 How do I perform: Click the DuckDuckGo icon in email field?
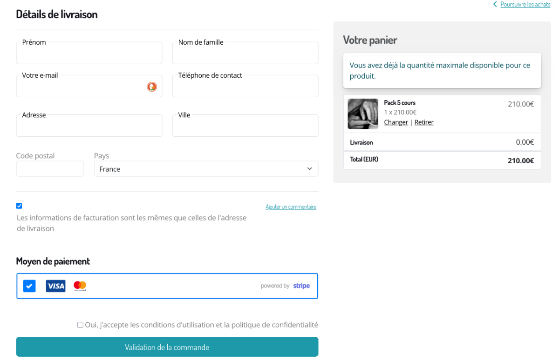click(x=152, y=87)
